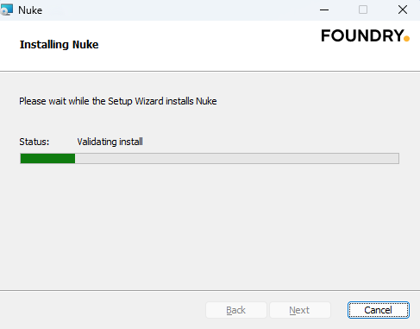Image resolution: width=420 pixels, height=329 pixels.
Task: Click the "Nuke" window title text
Action: coord(30,10)
